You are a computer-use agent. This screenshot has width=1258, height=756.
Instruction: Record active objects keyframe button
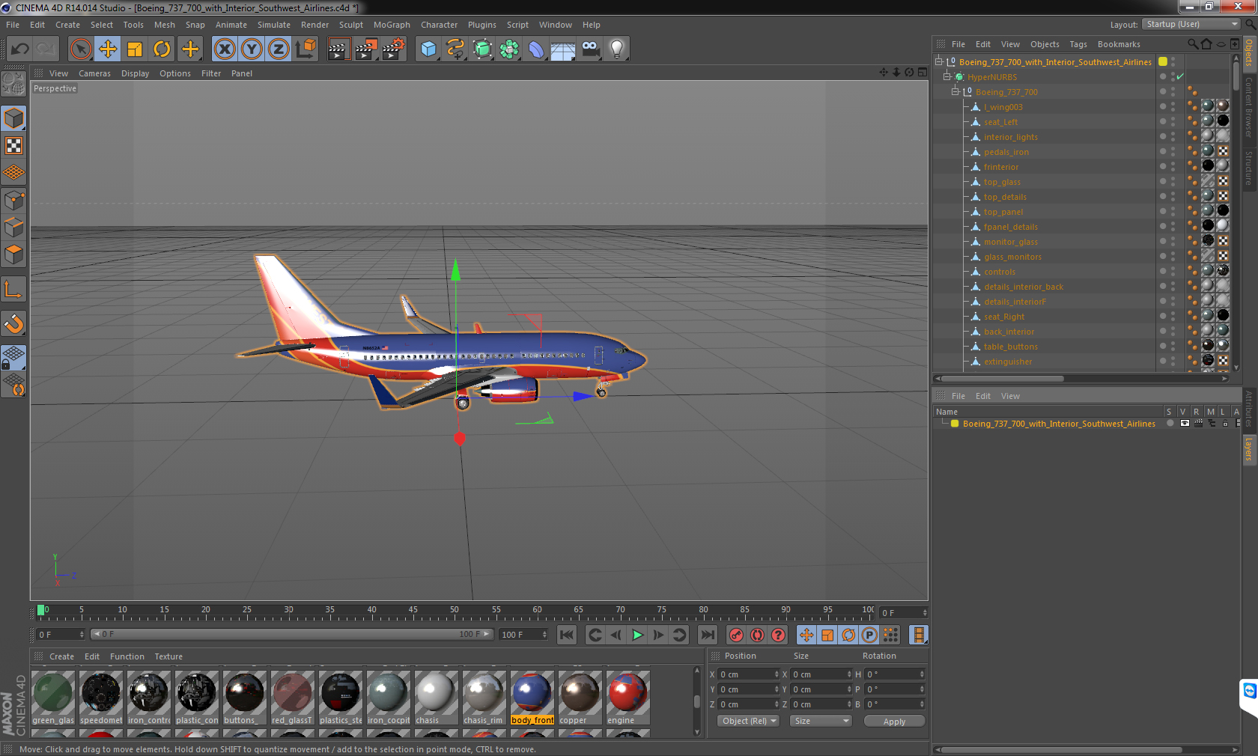tap(737, 635)
